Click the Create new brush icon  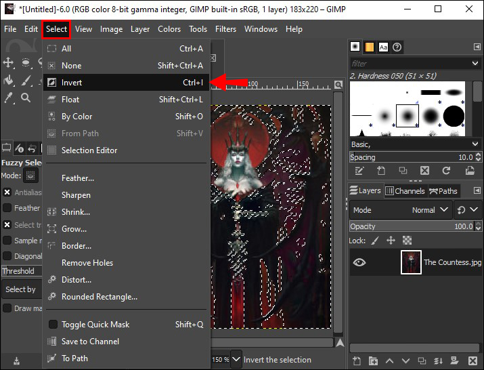click(x=381, y=171)
